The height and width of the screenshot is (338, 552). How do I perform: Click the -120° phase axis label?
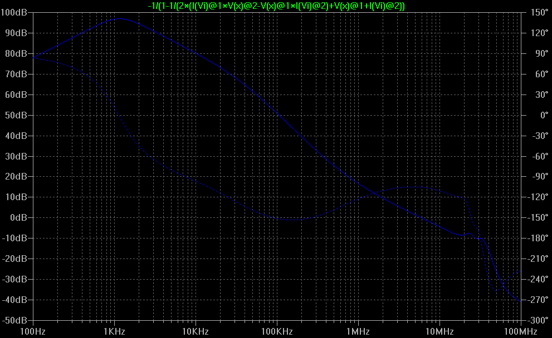point(538,197)
